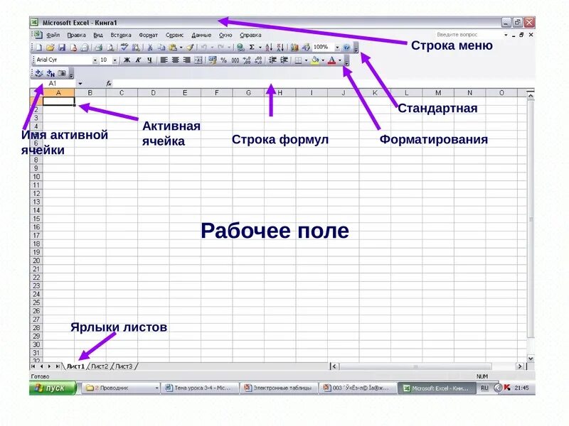Screen dimensions: 569x426
Task: Toggle Align Right button
Action: point(187,60)
